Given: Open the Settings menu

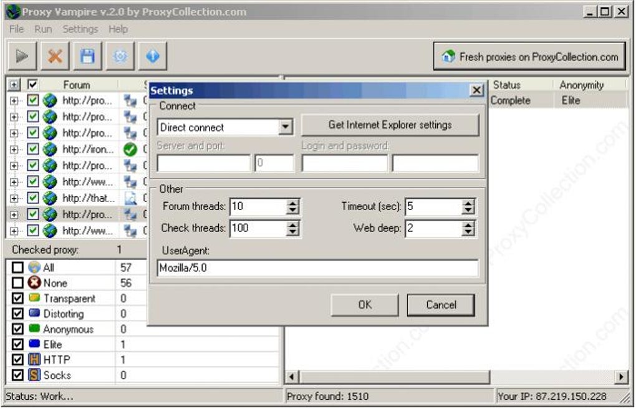Looking at the screenshot, I should coord(80,29).
